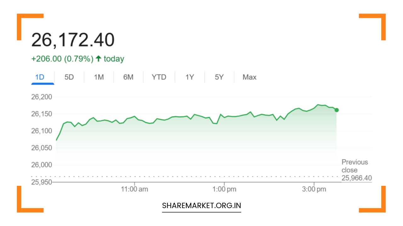Click the green up arrow icon
Screen dimensions: 403x226
99,59
